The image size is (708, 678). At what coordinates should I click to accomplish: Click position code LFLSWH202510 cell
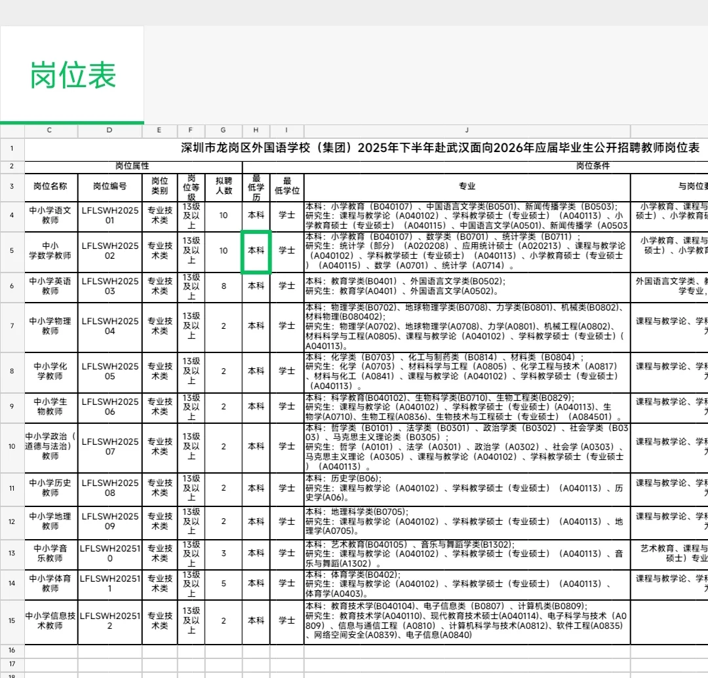coord(109,554)
